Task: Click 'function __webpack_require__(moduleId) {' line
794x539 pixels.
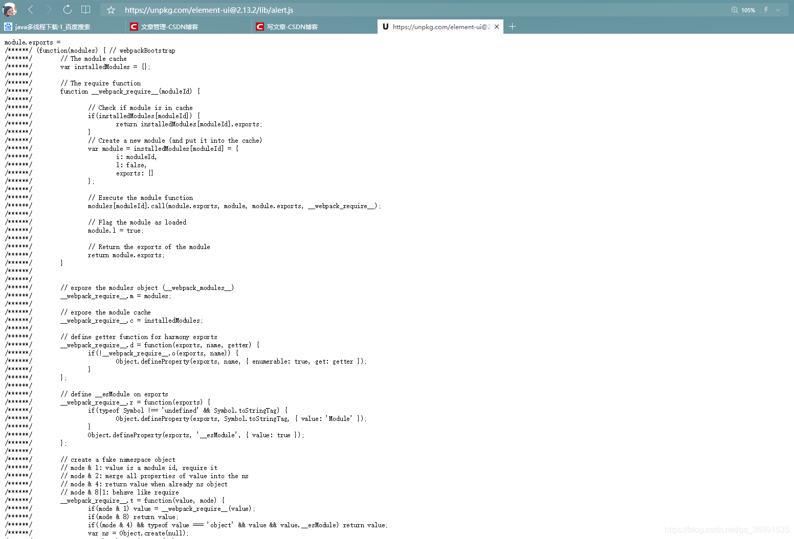Action: click(x=130, y=92)
